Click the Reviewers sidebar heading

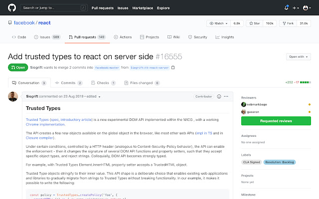249,98
